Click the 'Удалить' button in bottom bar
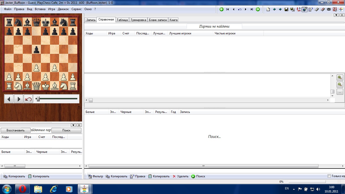The height and width of the screenshot is (194, 345). pyautogui.click(x=181, y=176)
